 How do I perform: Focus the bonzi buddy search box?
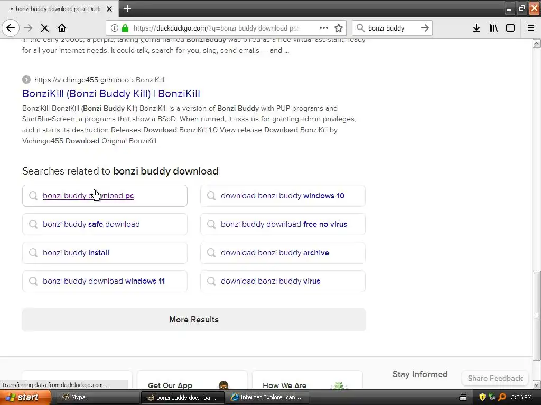coord(393,28)
